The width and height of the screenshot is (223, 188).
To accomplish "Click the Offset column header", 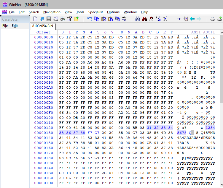I will (44, 32).
